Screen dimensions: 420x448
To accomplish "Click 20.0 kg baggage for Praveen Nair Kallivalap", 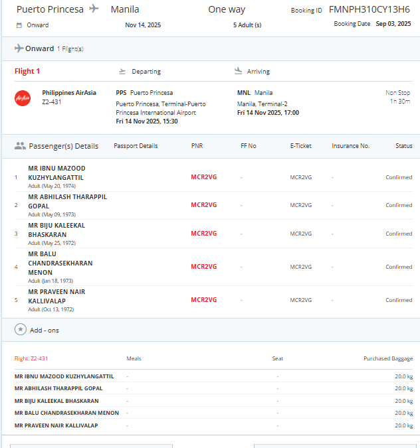I will pos(404,425).
